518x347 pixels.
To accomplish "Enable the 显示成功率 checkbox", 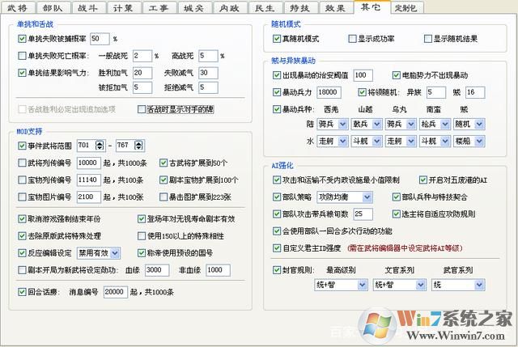I will (352, 38).
